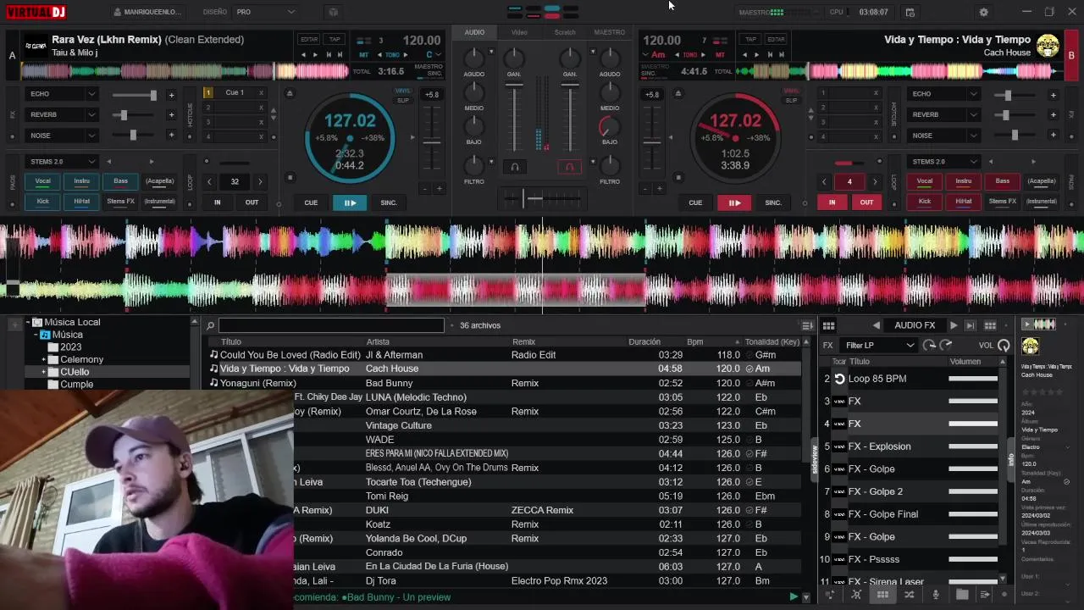Viewport: 1084px width, 610px height.
Task: Open NOISE effect dropdown on deck A
Action: (x=61, y=136)
